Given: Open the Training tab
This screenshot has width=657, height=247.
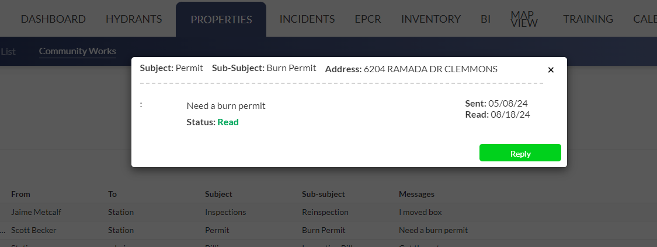Looking at the screenshot, I should pyautogui.click(x=588, y=19).
